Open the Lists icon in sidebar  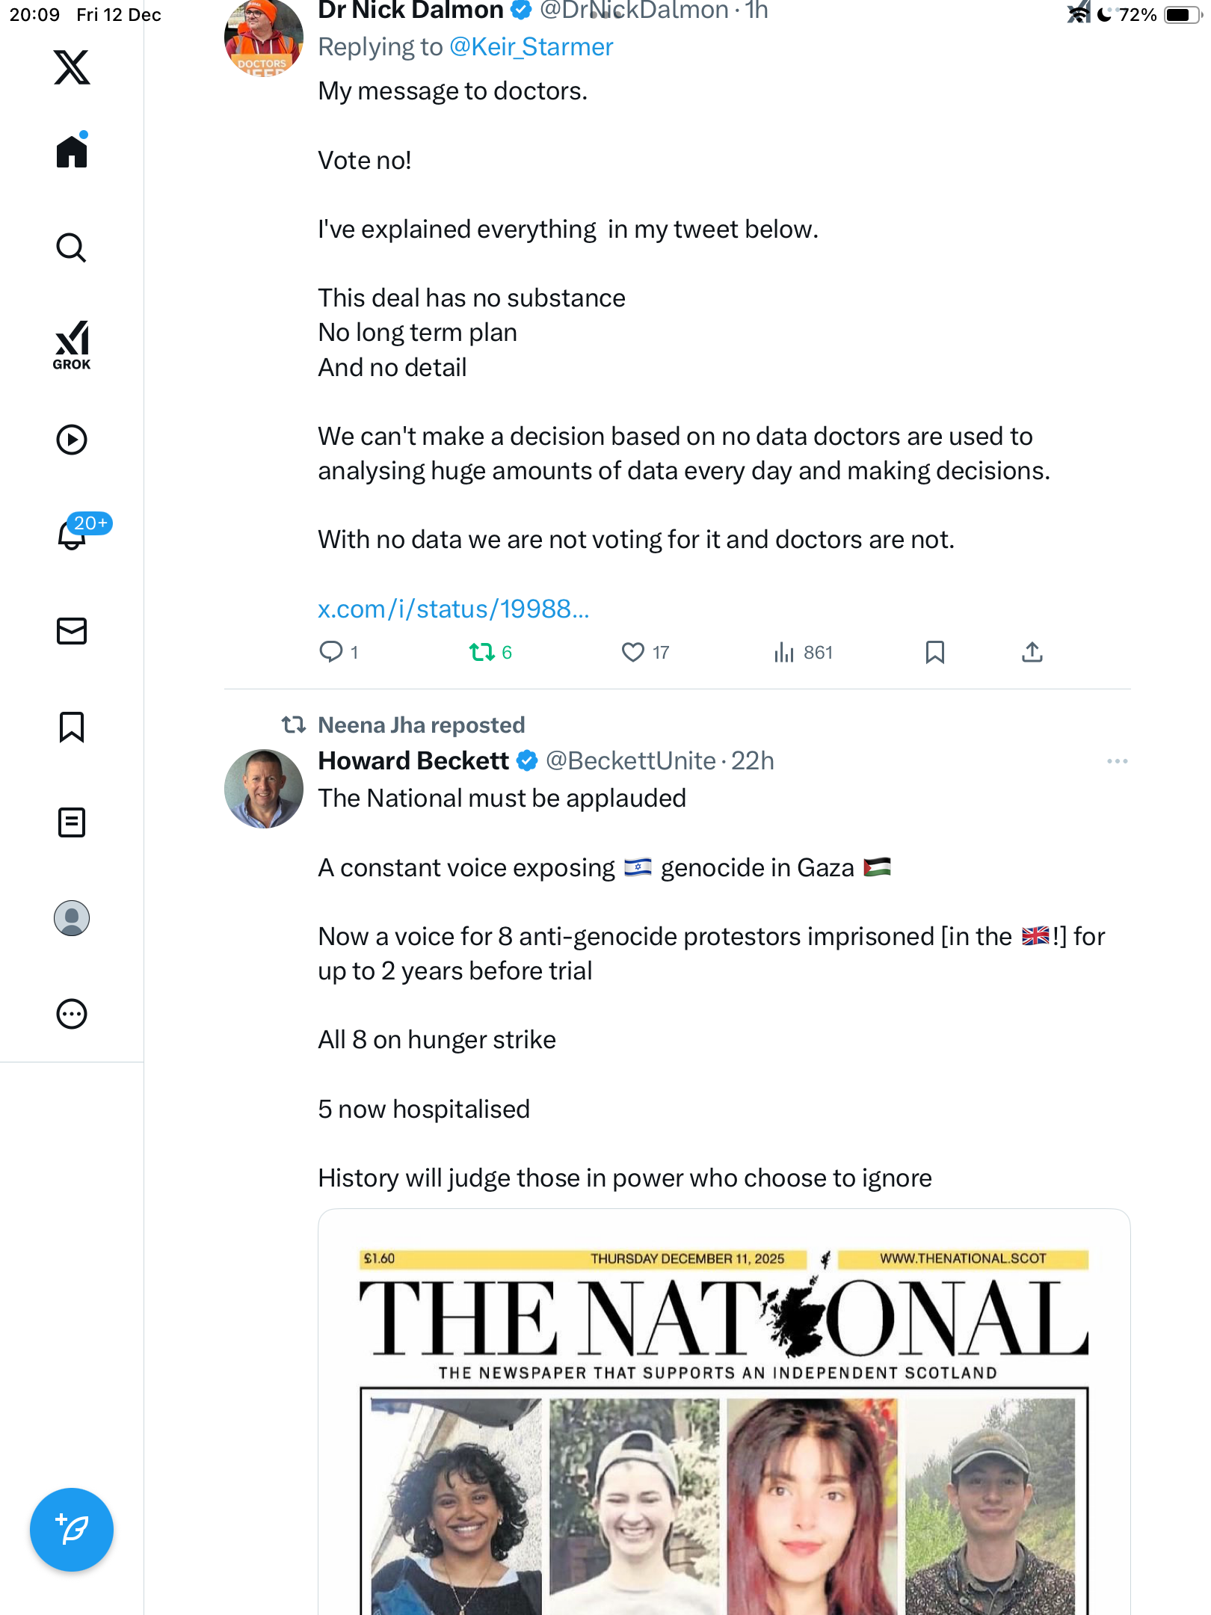72,822
